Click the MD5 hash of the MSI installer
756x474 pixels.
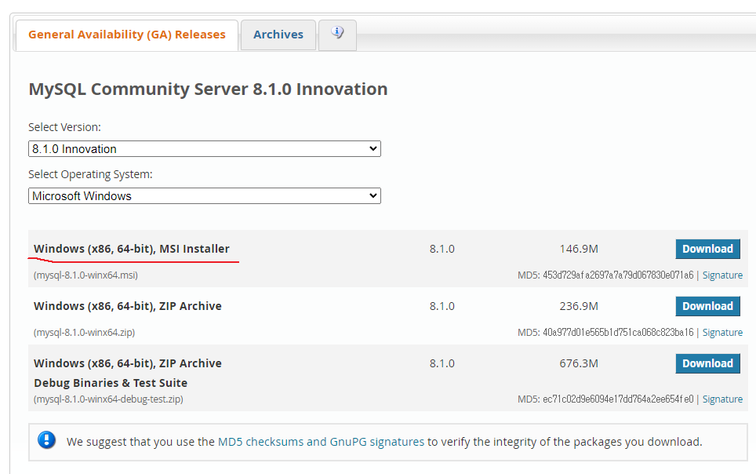click(x=618, y=275)
